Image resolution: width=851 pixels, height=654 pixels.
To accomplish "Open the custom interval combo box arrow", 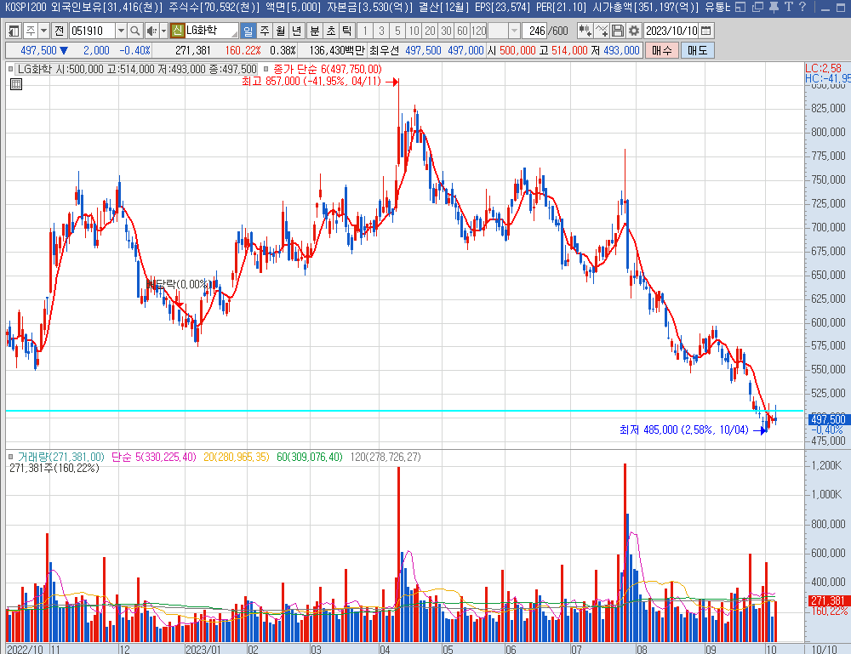I will [514, 31].
